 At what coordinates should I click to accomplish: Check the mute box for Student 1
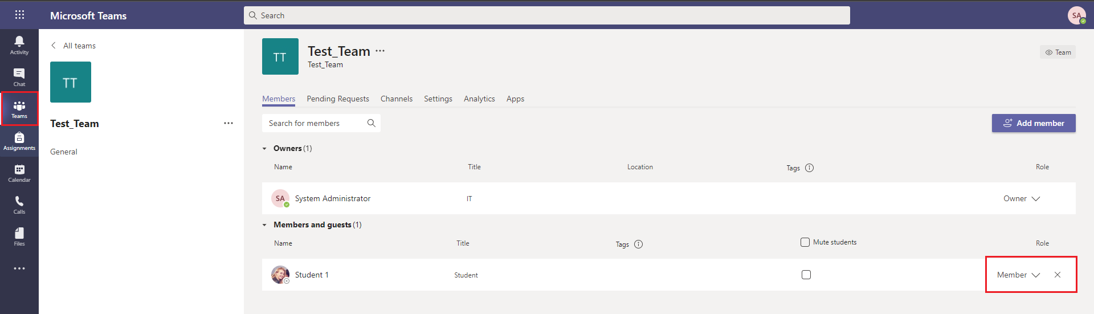(806, 275)
